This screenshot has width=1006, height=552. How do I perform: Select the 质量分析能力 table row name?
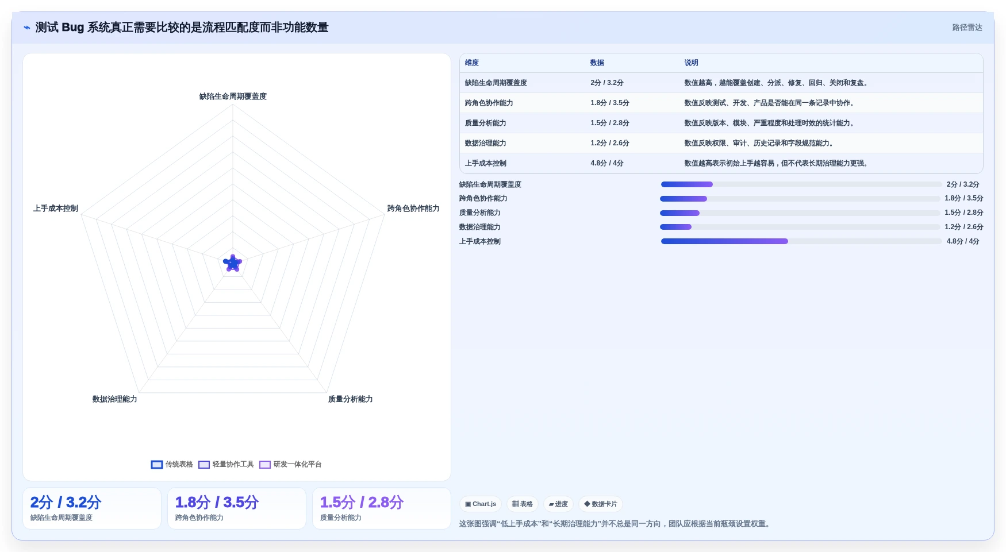point(486,123)
